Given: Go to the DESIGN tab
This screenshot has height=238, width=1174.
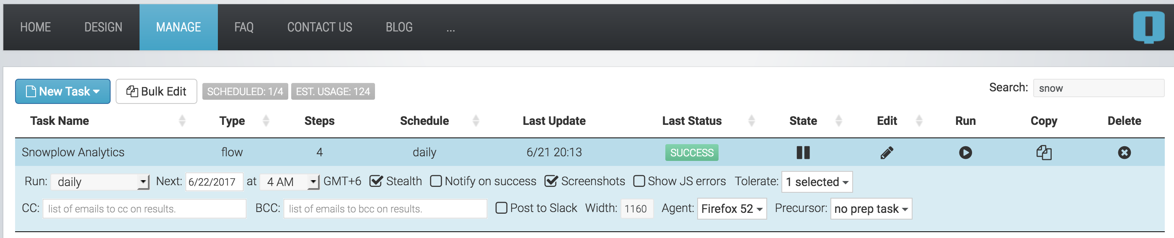Looking at the screenshot, I should coord(103,27).
